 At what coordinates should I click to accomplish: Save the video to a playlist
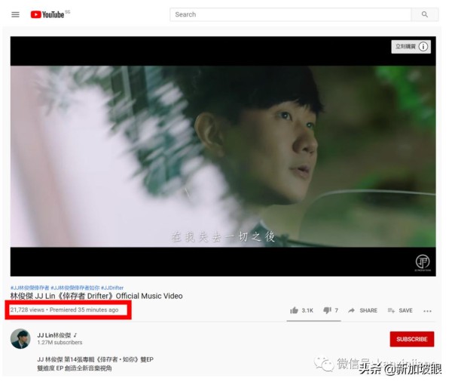coord(400,310)
